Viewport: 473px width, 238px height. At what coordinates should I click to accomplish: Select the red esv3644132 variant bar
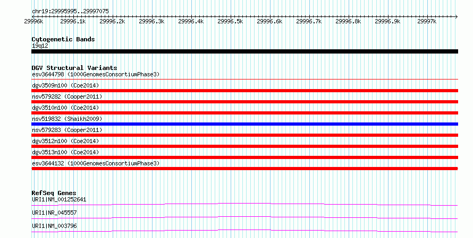point(244,169)
